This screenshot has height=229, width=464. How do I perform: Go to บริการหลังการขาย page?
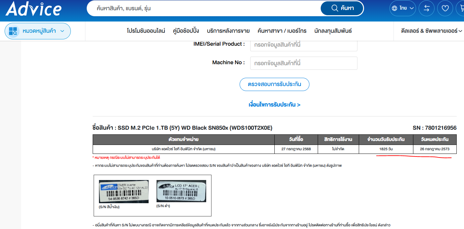228,31
